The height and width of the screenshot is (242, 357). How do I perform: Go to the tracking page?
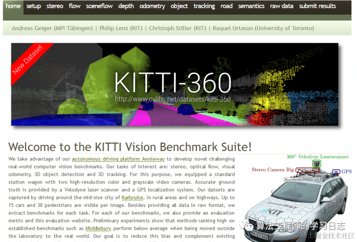[x=204, y=6]
